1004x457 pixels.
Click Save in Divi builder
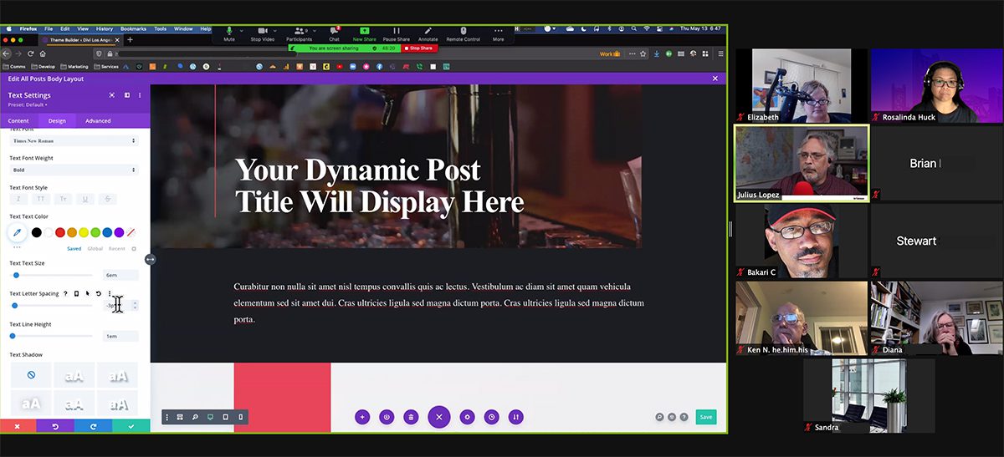(706, 417)
